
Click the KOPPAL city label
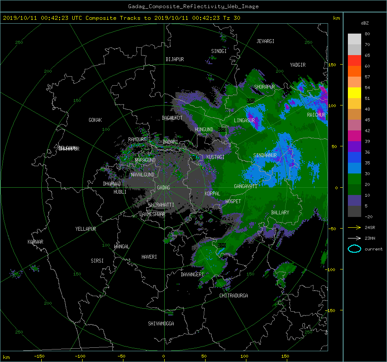[x=212, y=194]
